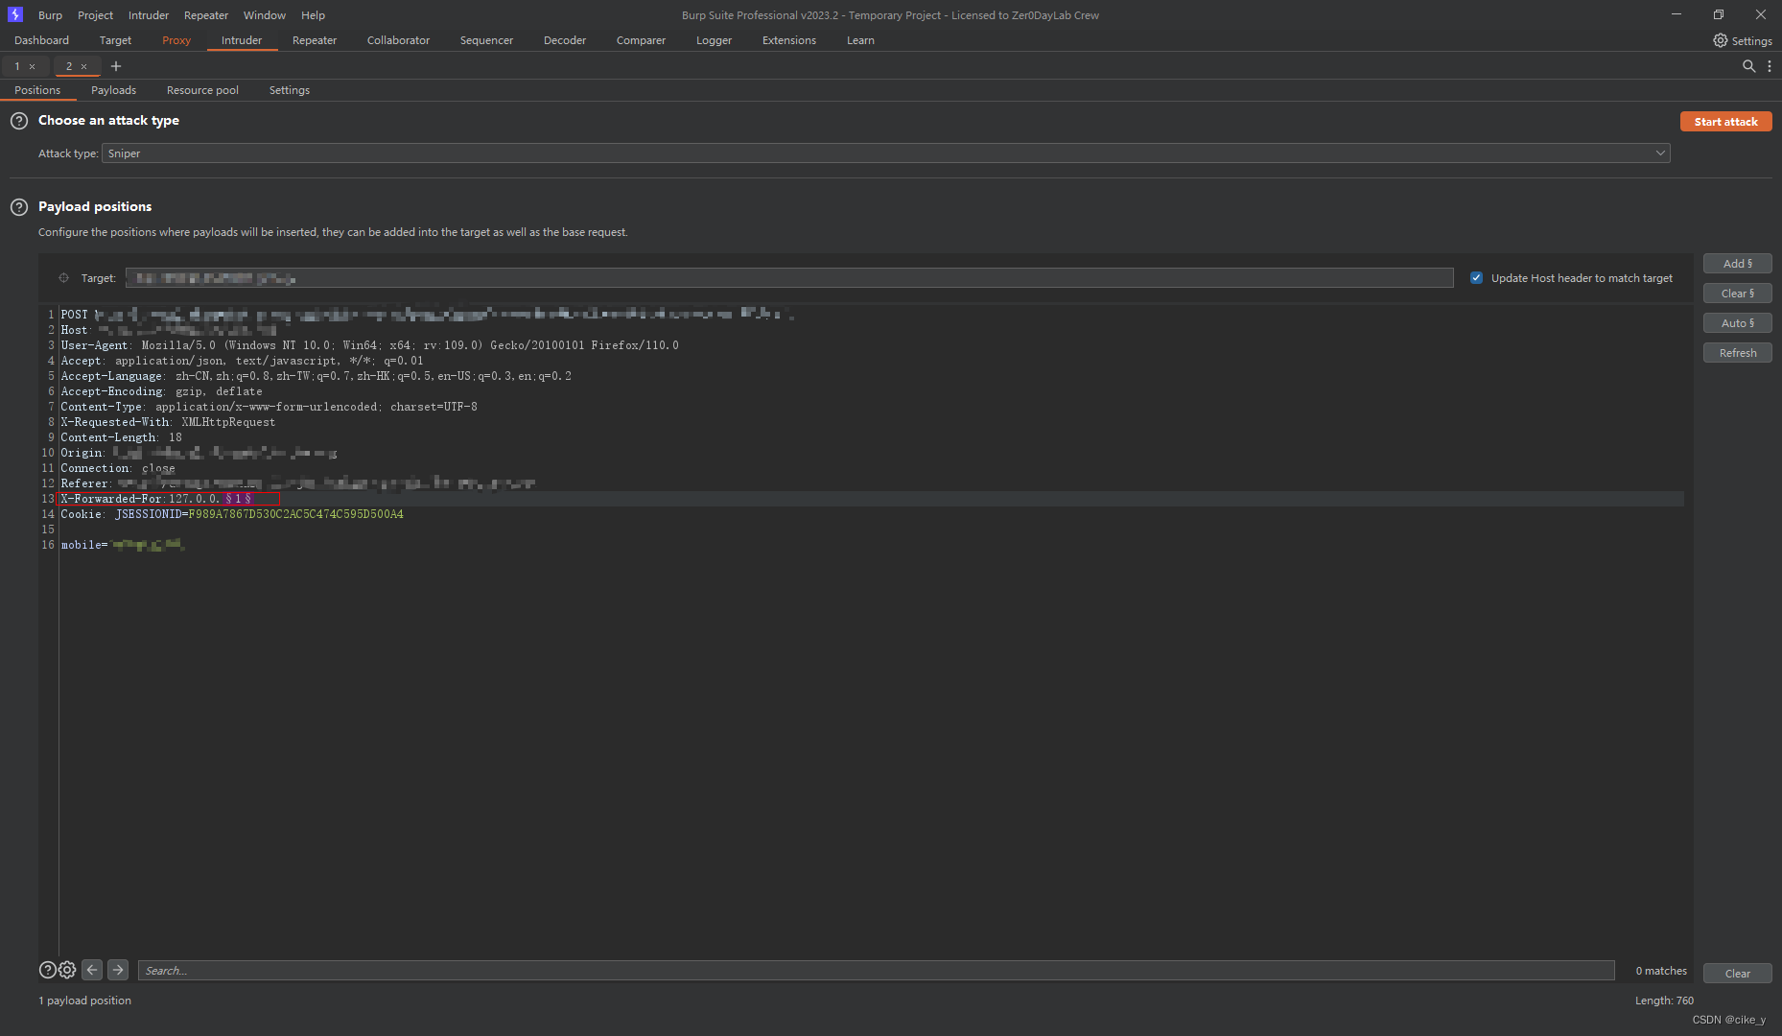Click the Clear search button

pyautogui.click(x=1737, y=974)
